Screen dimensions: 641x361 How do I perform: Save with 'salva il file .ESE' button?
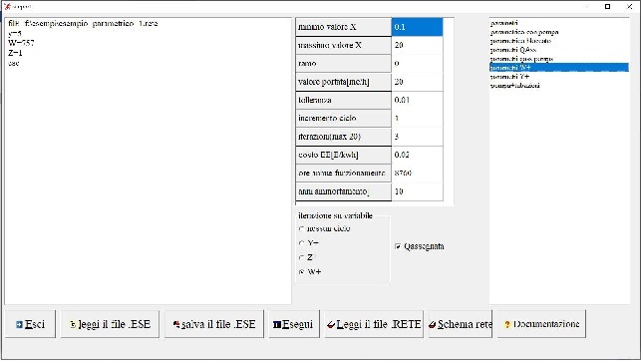click(x=214, y=324)
